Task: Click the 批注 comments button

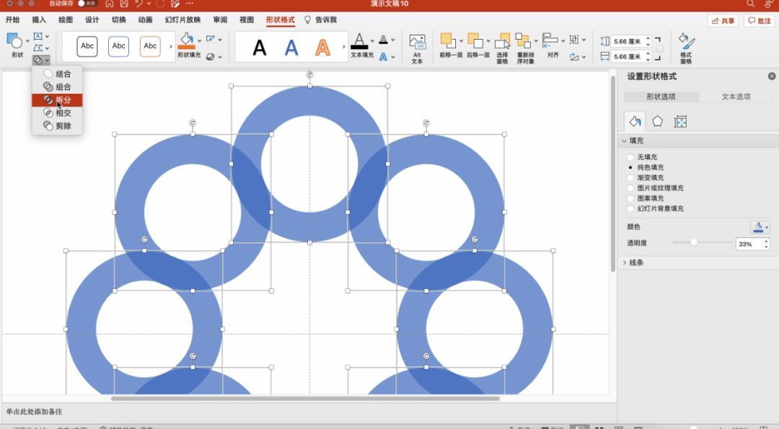Action: 759,20
